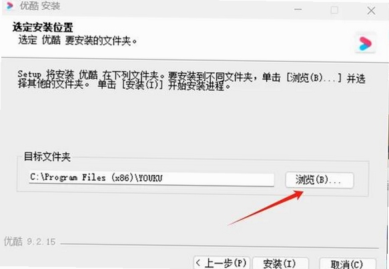Cancel setup with 取消(C) button
The width and height of the screenshot is (389, 269).
[347, 264]
